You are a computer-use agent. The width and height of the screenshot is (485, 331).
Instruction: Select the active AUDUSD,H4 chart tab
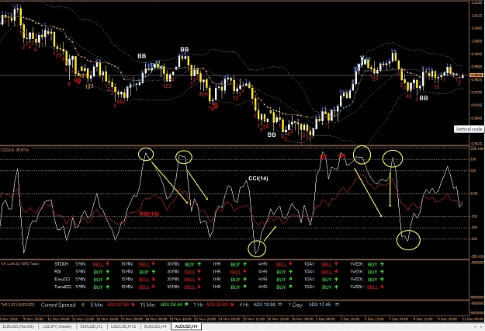coord(186,326)
